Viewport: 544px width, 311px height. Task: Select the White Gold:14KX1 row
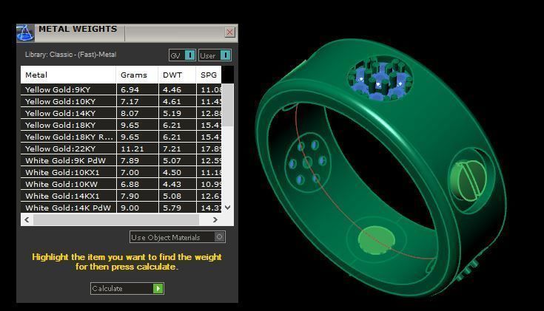[x=121, y=196]
